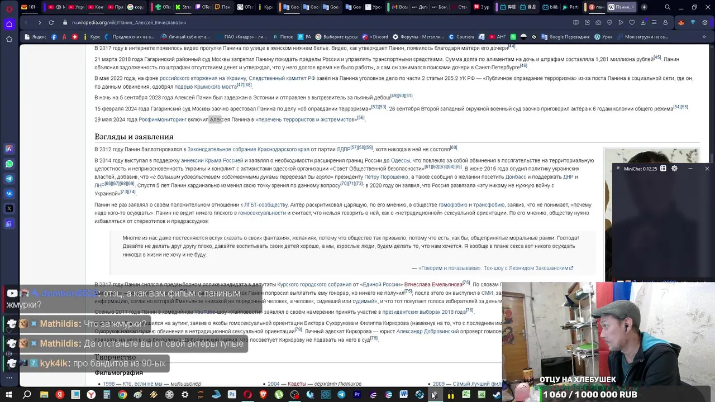
Task: Follow the 'Одессы' link
Action: click(x=401, y=161)
